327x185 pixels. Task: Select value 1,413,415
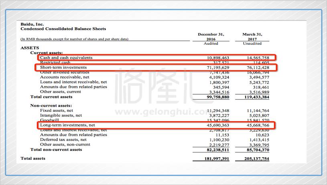pos(259,140)
